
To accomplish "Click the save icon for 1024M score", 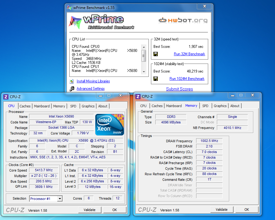I will tap(155, 79).
